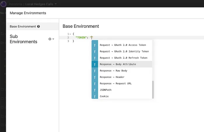Image resolution: width=204 pixels, height=132 pixels.
Task: Click function icon beside the JSONPath entry
Action: pyautogui.click(x=95, y=90)
